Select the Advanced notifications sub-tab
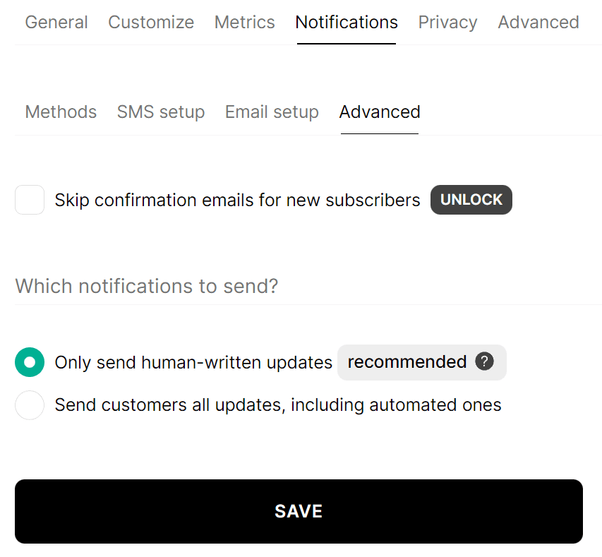The height and width of the screenshot is (557, 602). (379, 112)
